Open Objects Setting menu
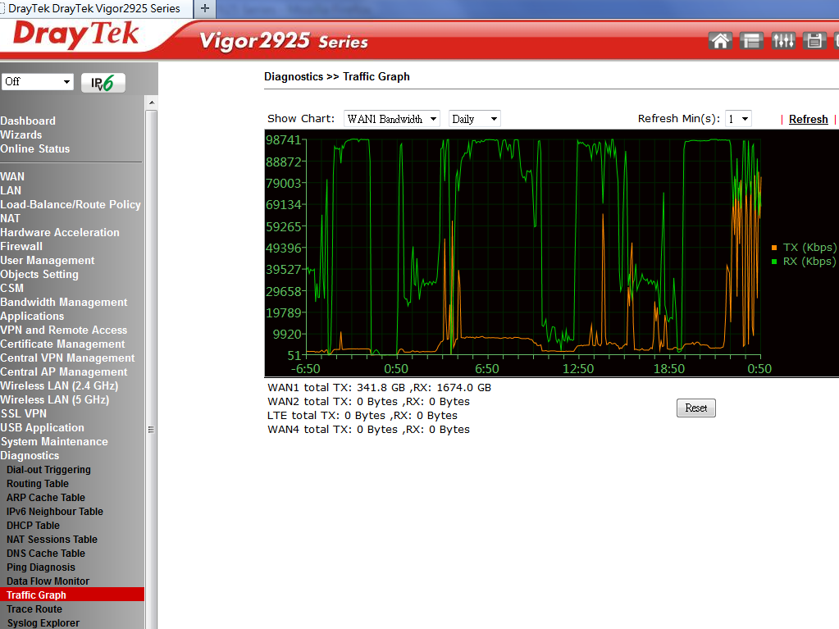839x629 pixels. coord(39,274)
